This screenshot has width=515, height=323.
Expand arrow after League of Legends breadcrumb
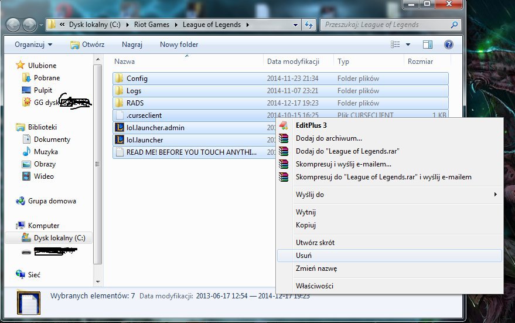coord(247,25)
